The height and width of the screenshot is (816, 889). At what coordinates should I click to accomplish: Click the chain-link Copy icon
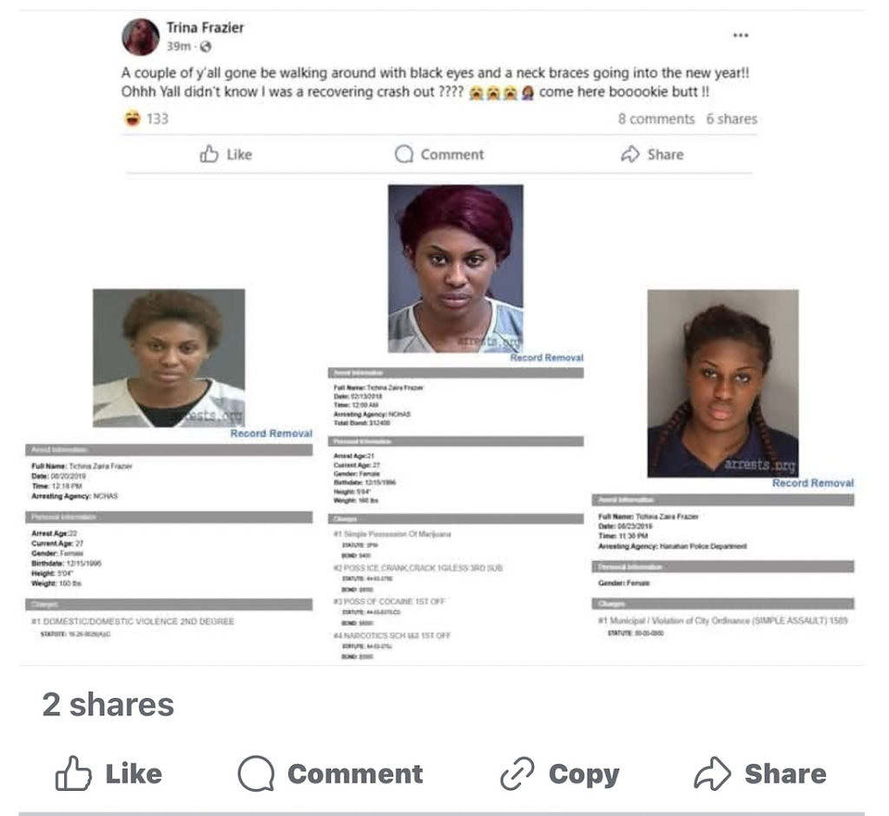click(517, 773)
